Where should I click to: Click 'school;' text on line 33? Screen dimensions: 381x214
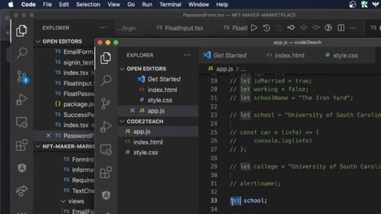click(255, 201)
